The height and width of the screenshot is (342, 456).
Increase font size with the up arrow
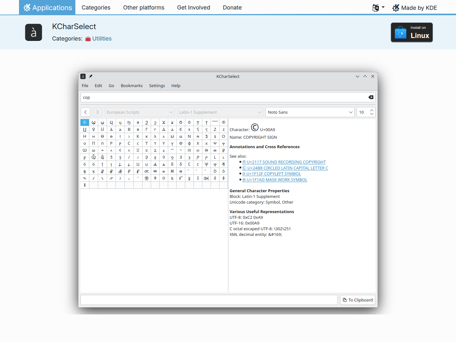372,110
